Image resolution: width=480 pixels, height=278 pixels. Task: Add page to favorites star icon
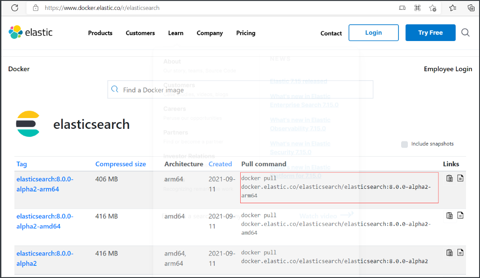[x=433, y=8]
